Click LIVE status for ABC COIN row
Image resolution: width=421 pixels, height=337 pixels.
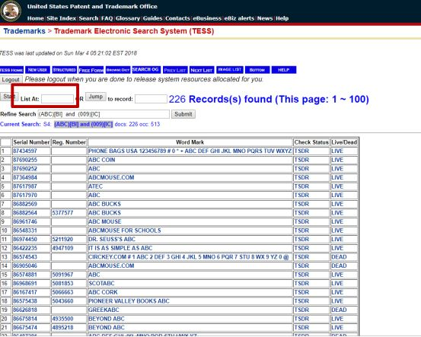(x=337, y=160)
